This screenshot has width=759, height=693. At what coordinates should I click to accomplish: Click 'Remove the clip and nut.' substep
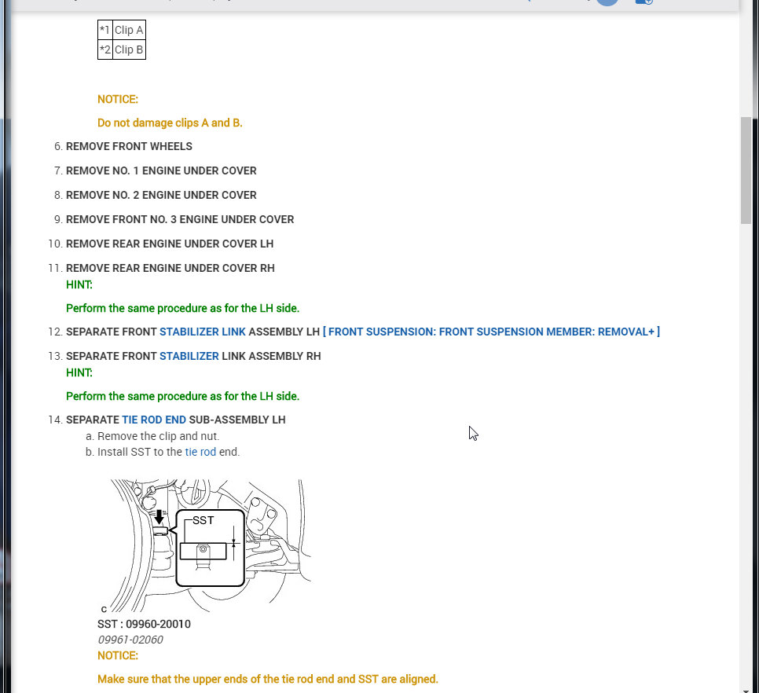158,437
